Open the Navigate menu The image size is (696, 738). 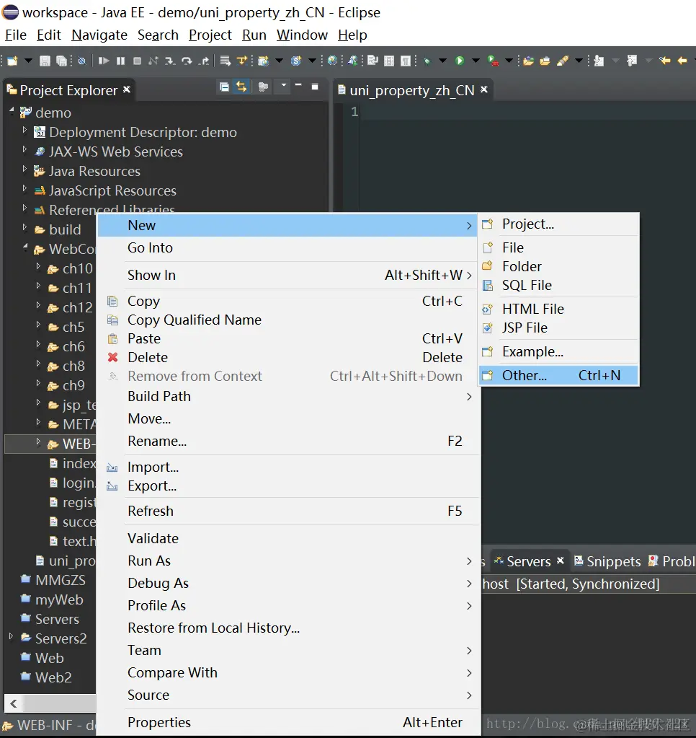pos(99,35)
